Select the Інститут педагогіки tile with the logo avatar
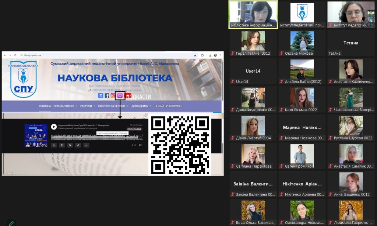 tap(302, 15)
